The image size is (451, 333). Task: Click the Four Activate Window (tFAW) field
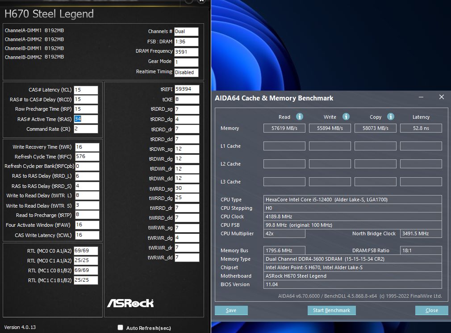pos(87,225)
